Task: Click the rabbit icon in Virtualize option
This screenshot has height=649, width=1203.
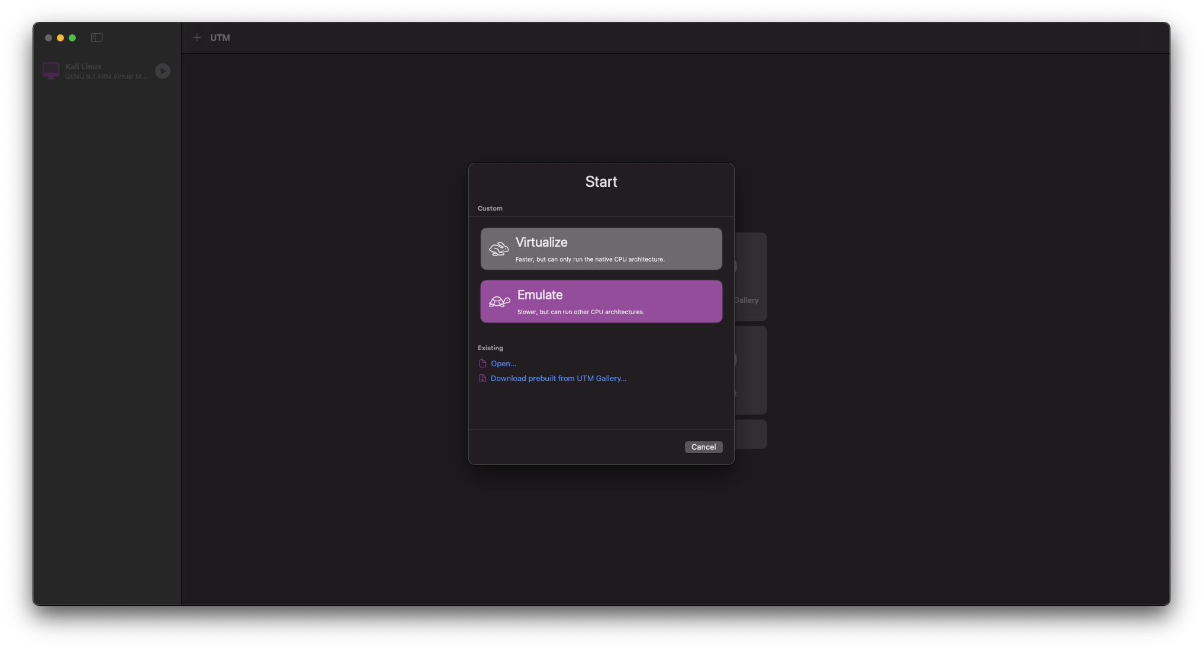Action: 498,249
